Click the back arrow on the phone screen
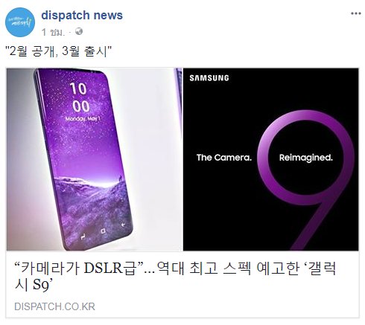This screenshot has width=365, height=325. 123,225
